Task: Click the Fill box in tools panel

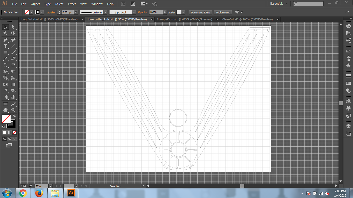Action: pos(6,119)
